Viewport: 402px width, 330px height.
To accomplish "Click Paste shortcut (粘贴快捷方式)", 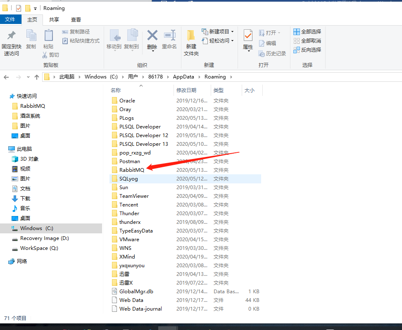I will tap(81, 41).
